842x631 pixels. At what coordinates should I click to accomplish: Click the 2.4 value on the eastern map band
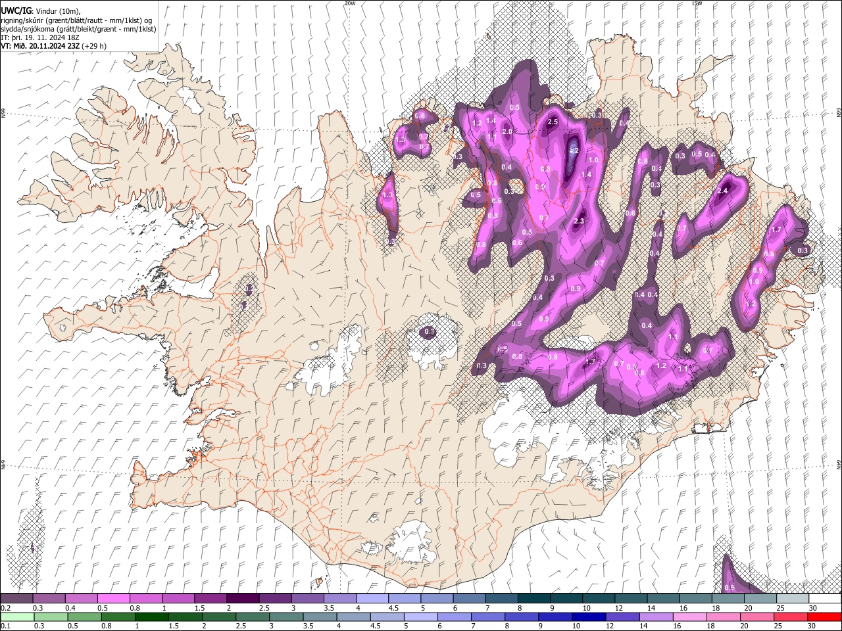pos(723,191)
